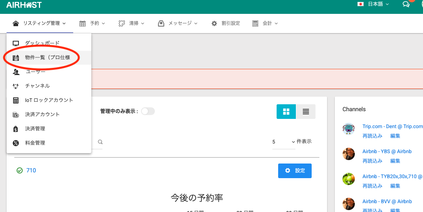Open the 割引設定 gear icon tab
Image resolution: width=423 pixels, height=212 pixels.
click(x=226, y=23)
